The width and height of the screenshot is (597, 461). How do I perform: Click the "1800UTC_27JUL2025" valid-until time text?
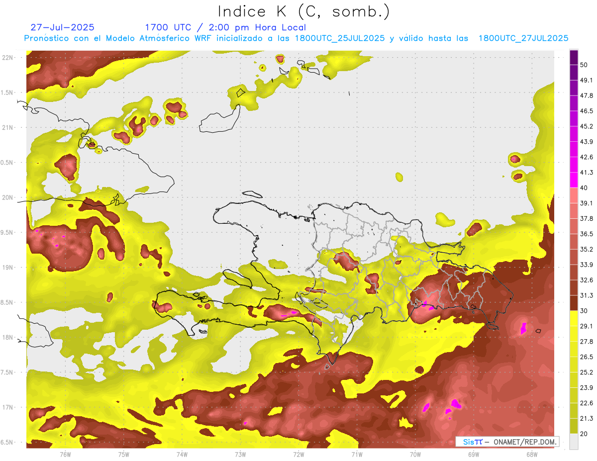pos(523,38)
